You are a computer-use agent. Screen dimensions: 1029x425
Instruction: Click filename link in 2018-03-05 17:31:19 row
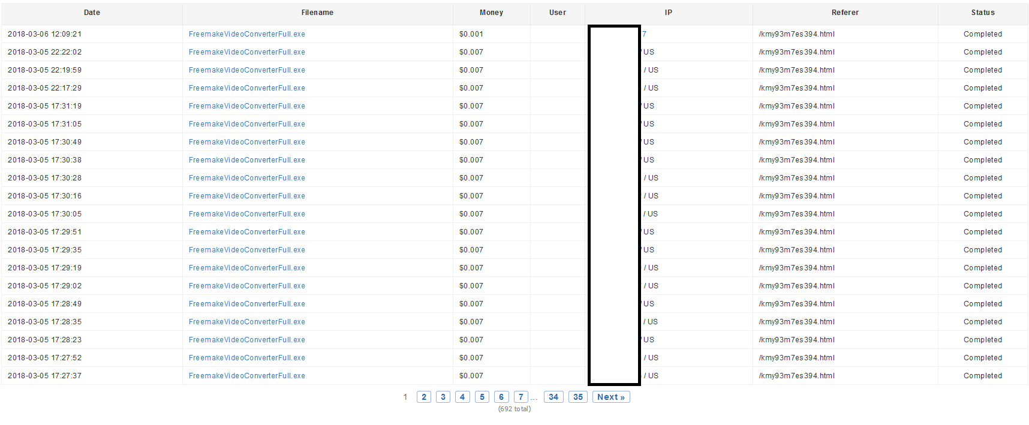tap(247, 106)
